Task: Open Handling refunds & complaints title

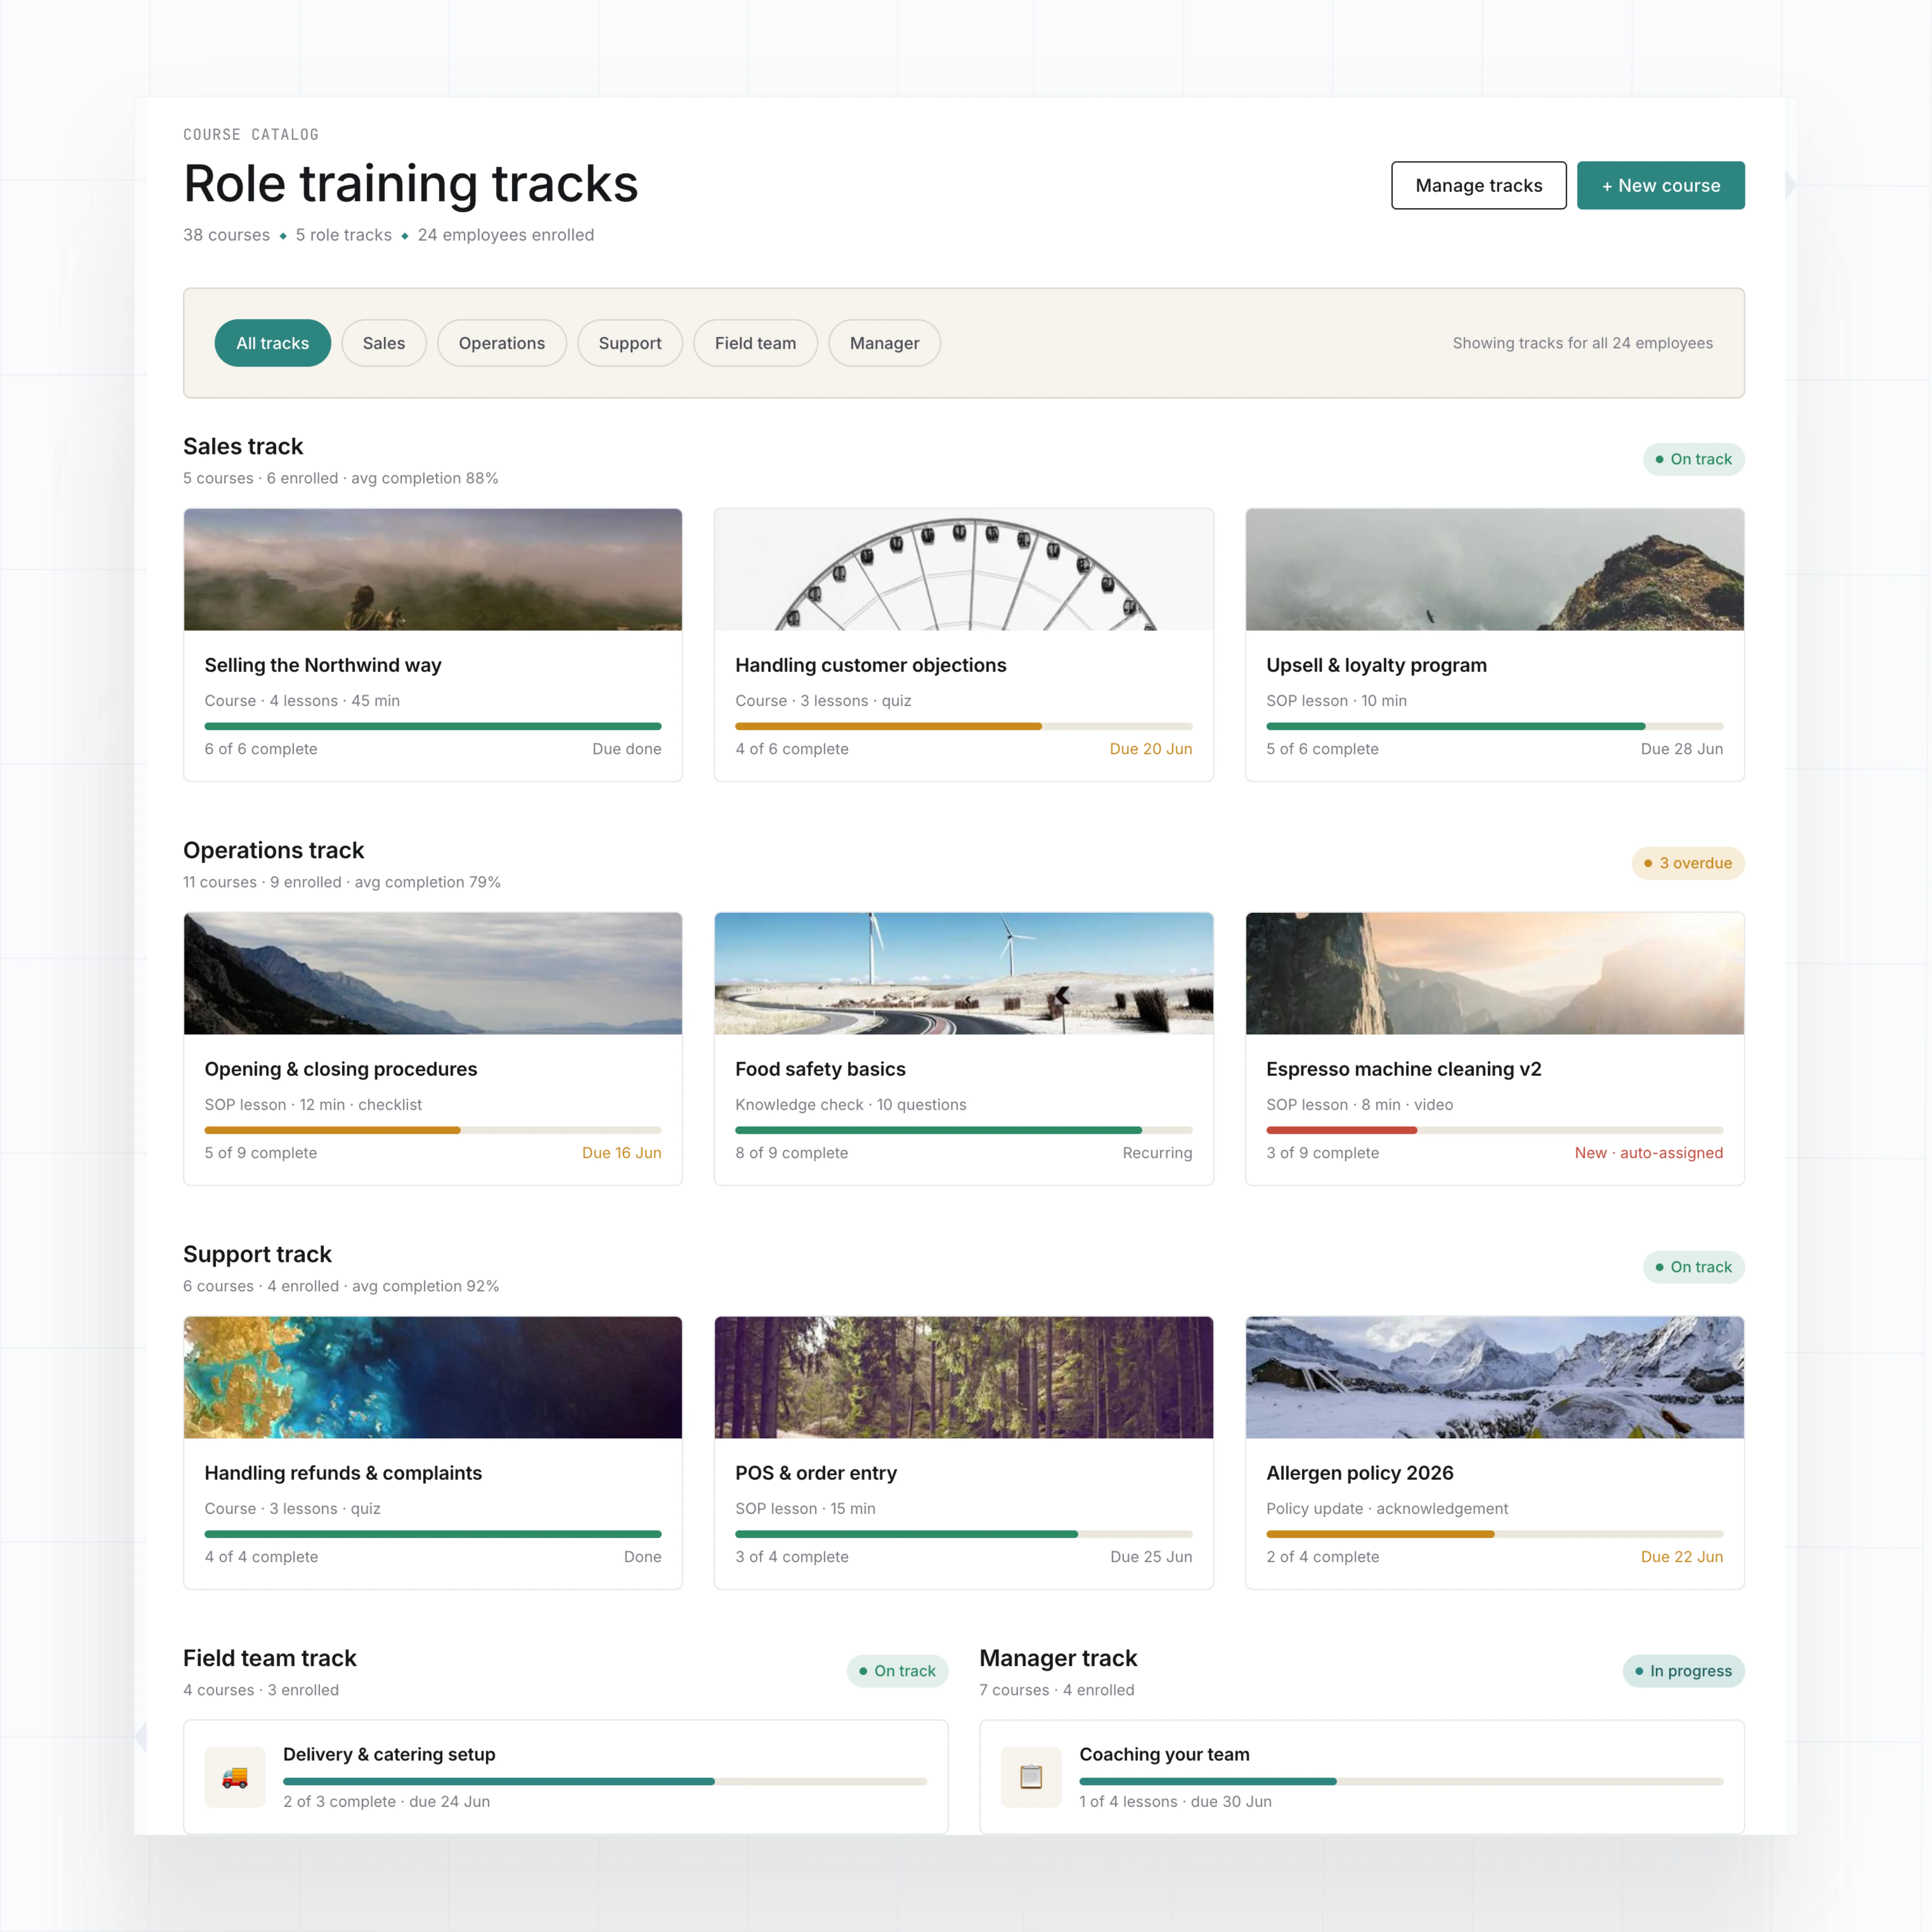Action: [343, 1473]
